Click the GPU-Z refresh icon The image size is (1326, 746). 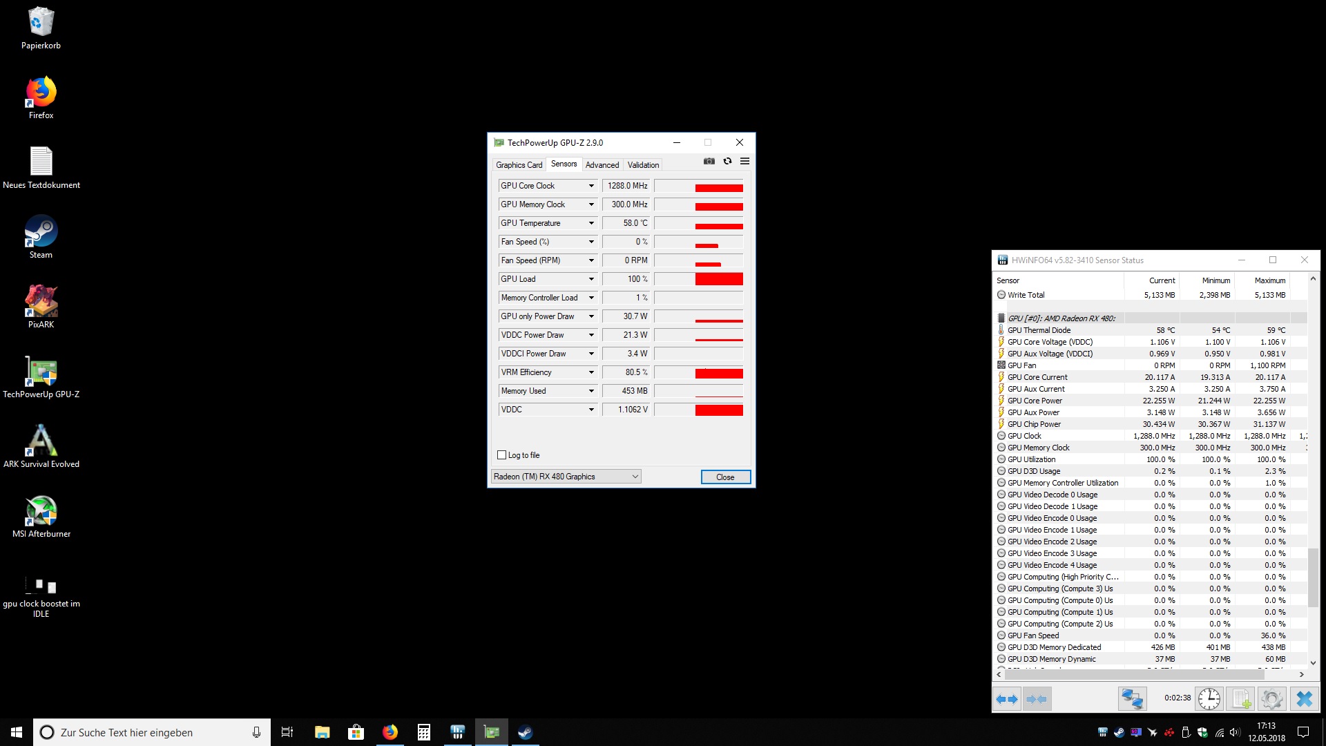[727, 161]
